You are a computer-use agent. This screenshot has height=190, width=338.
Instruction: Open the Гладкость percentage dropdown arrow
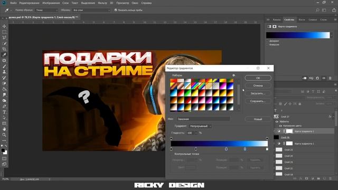195,133
